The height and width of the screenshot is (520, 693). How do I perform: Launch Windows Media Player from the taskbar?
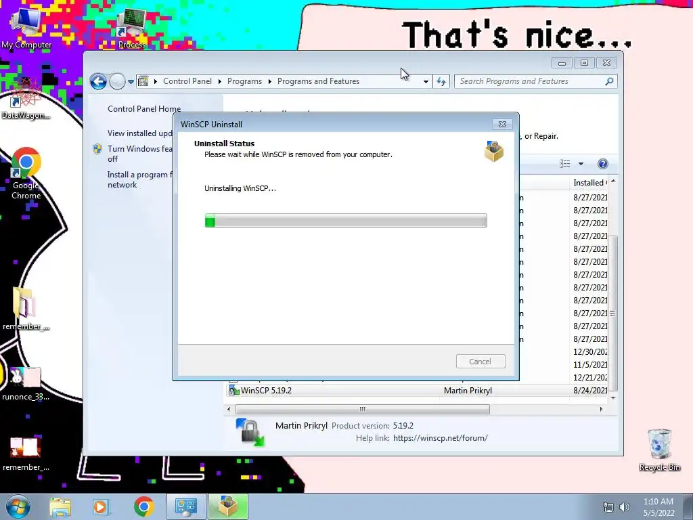coord(100,506)
